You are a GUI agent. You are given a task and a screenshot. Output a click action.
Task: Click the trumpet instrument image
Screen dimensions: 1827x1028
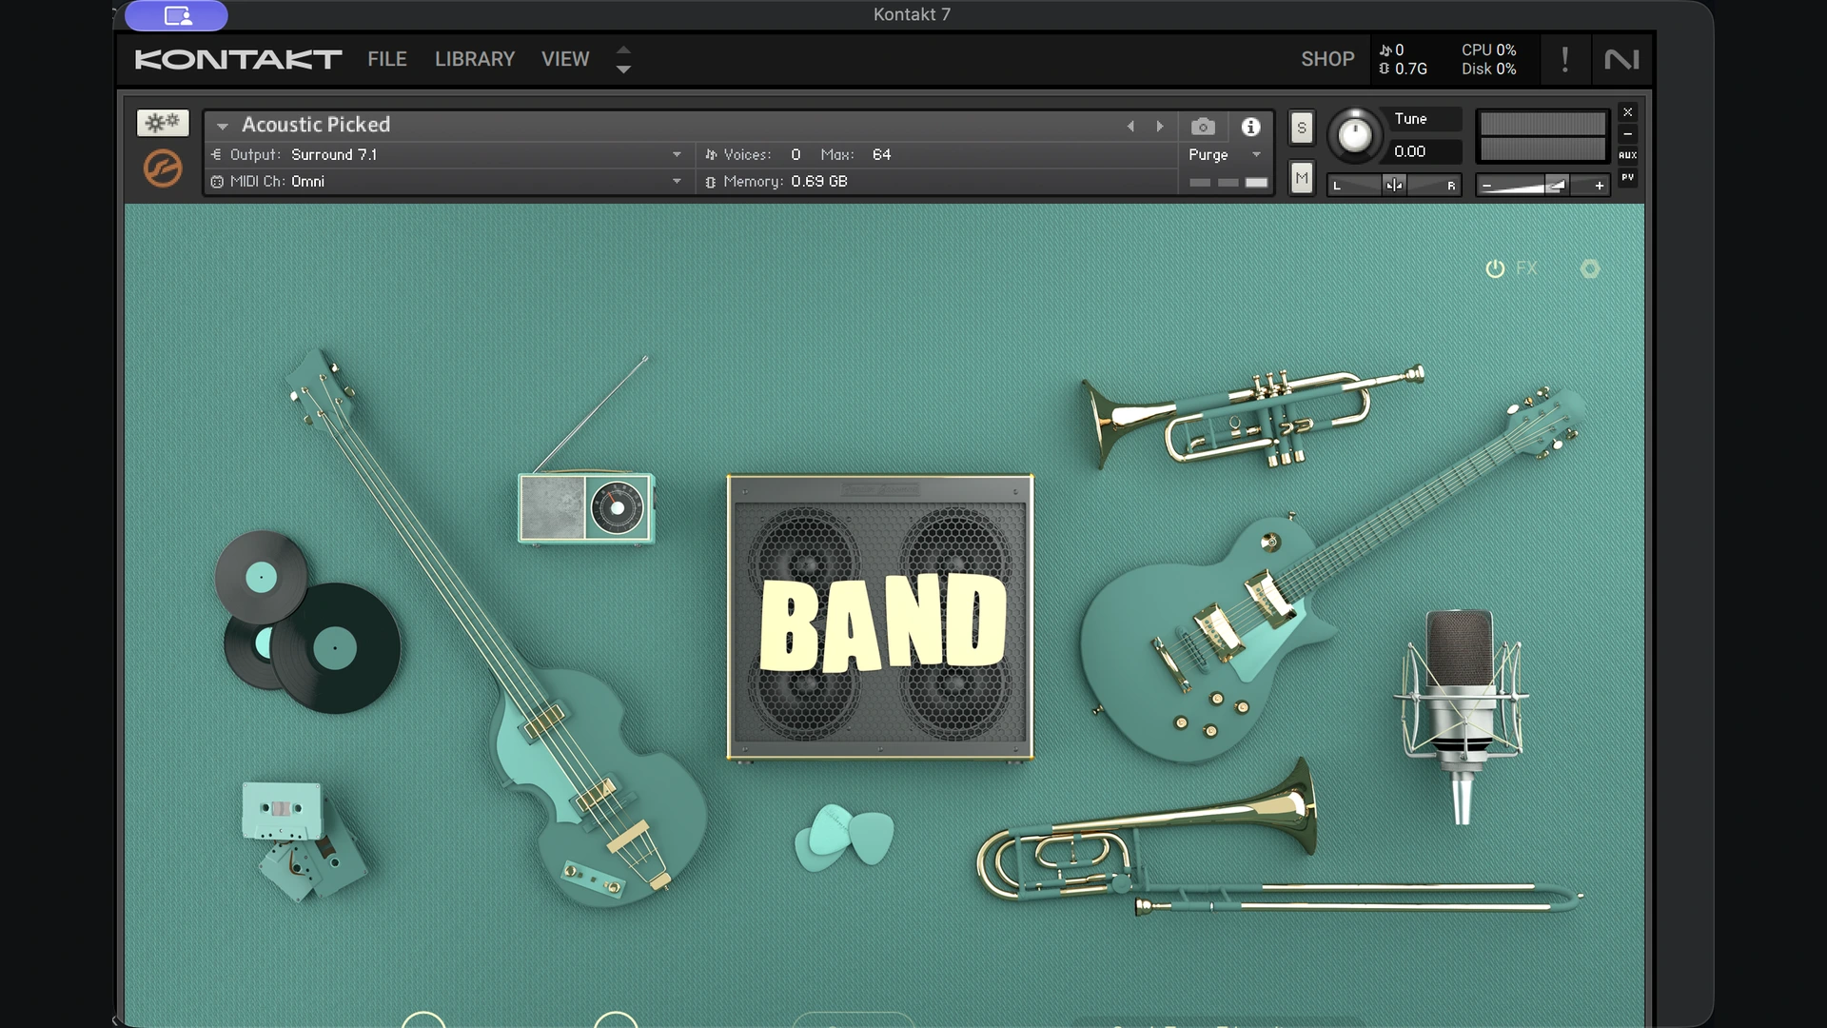tap(1251, 417)
